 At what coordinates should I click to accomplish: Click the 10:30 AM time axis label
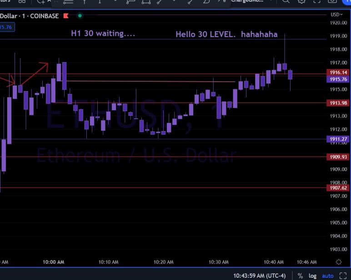(219, 262)
